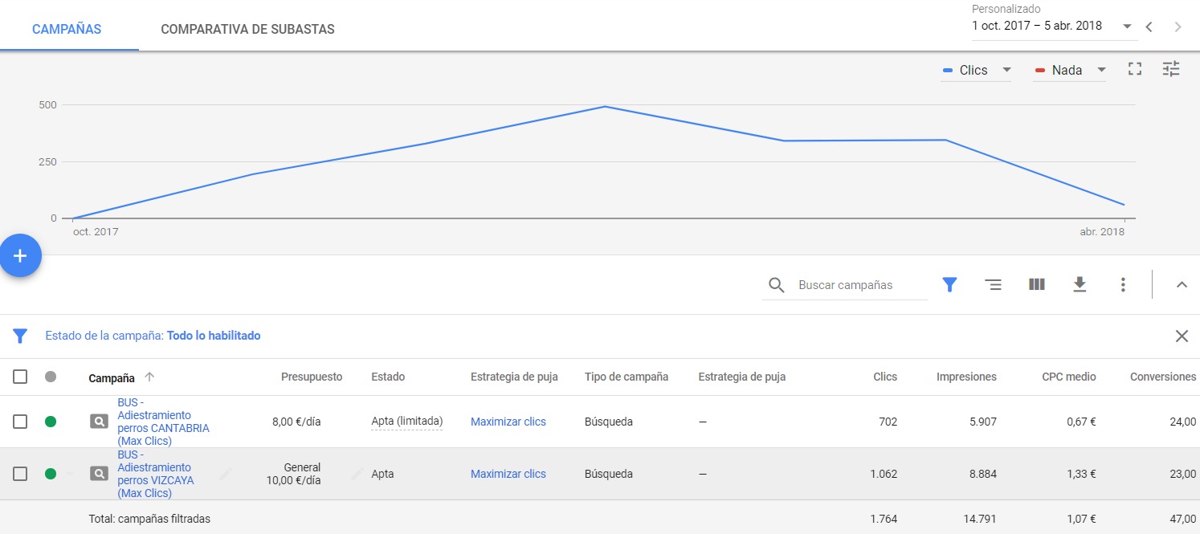This screenshot has width=1200, height=534.
Task: Open the Nada metric dropdown
Action: [x=1101, y=71]
